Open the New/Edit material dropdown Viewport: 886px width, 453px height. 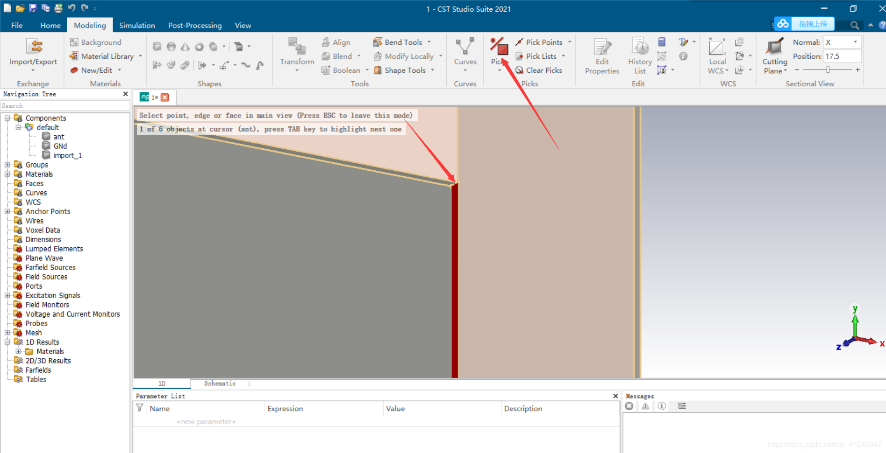pos(120,70)
